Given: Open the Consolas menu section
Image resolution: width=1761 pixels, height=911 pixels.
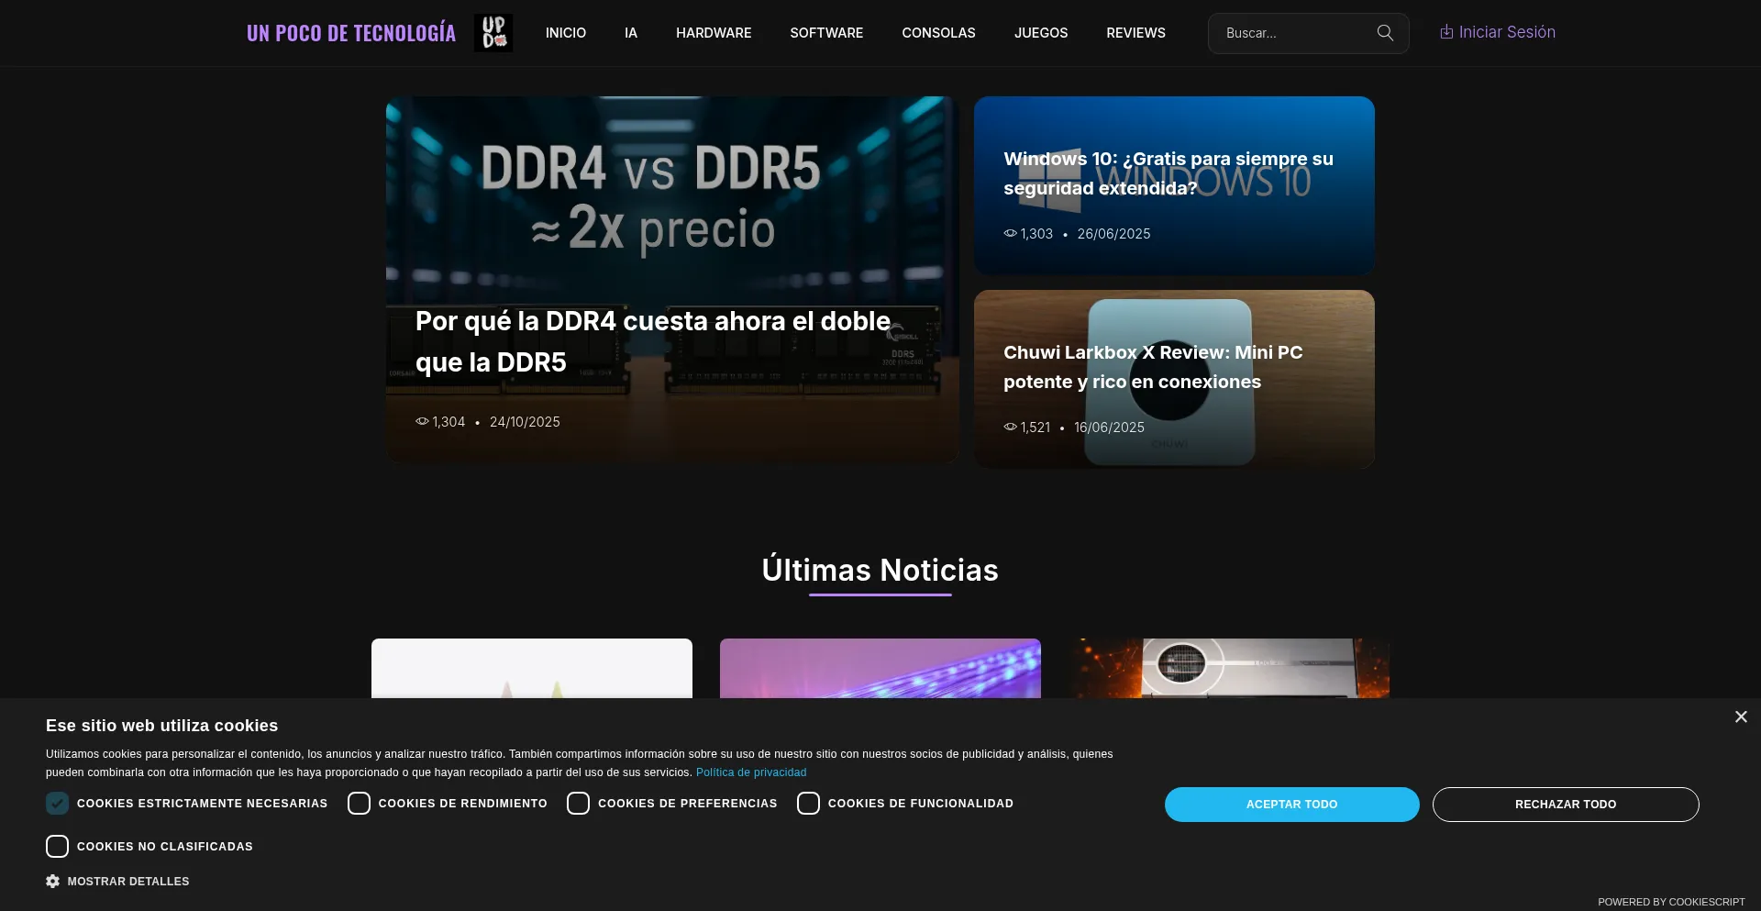Looking at the screenshot, I should click(938, 33).
